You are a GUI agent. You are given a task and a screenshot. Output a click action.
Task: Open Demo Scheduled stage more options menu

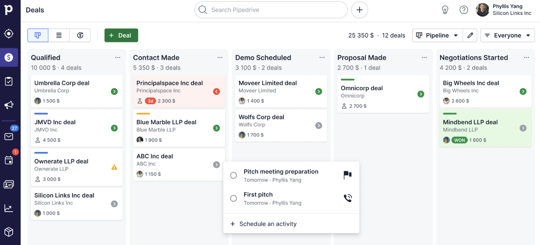click(x=322, y=58)
